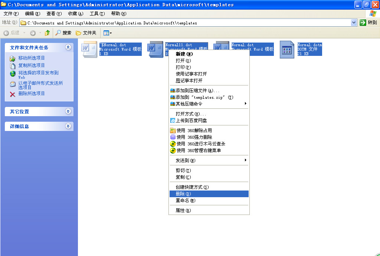Screen dimensions: 380x256
Task: Collapse the 文件和文件夹任务 panel
Action: 68,47
